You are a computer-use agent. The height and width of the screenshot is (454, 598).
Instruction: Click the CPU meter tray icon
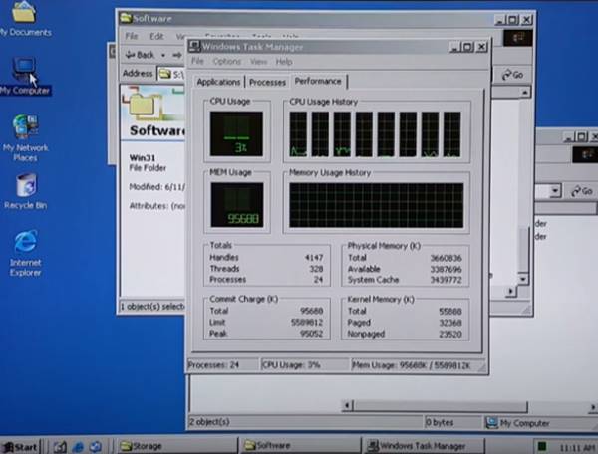541,446
